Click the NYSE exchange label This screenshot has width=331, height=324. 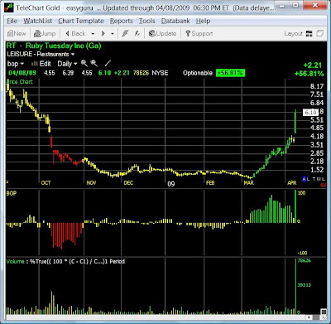click(x=160, y=73)
